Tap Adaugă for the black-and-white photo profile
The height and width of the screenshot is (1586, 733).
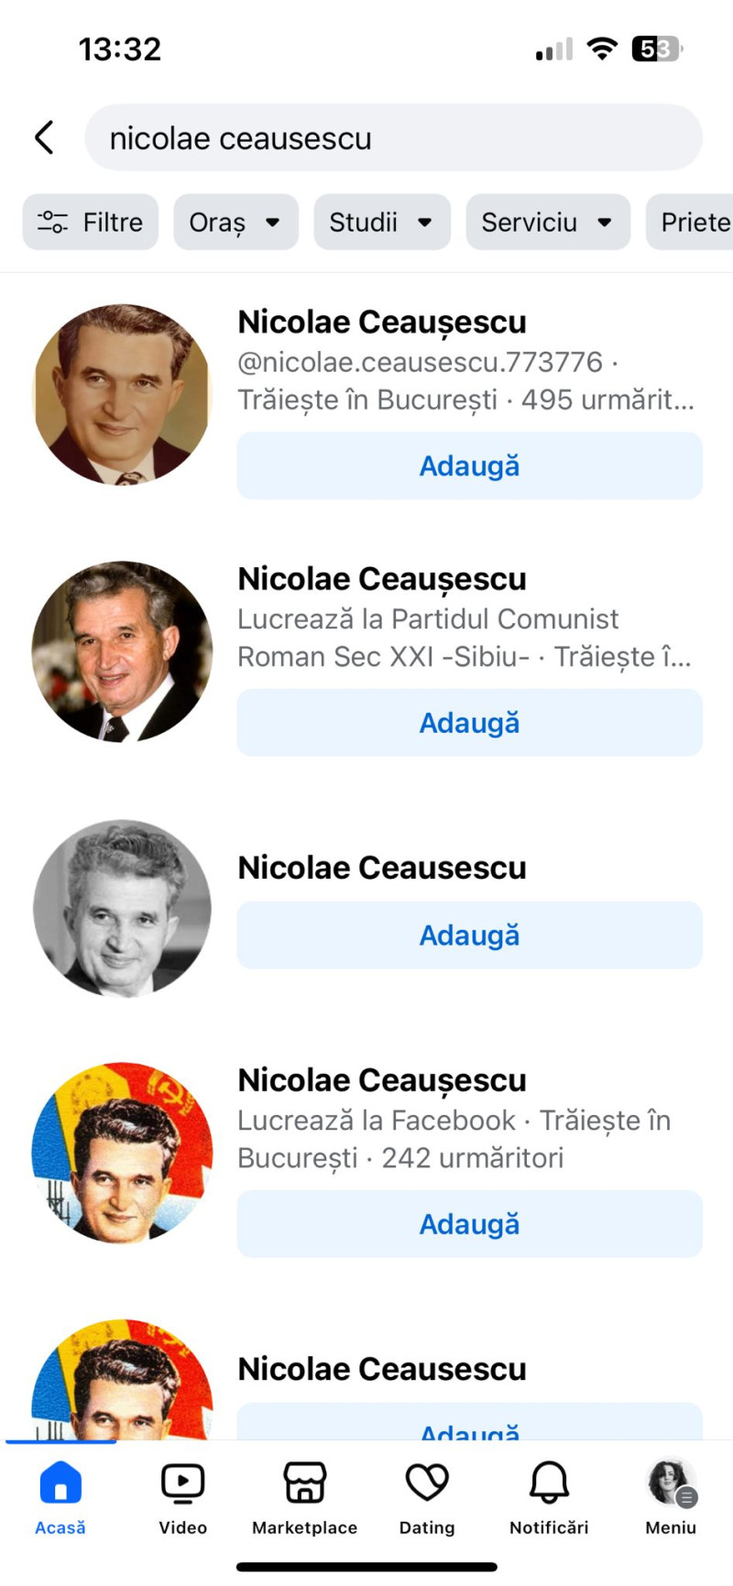[469, 935]
